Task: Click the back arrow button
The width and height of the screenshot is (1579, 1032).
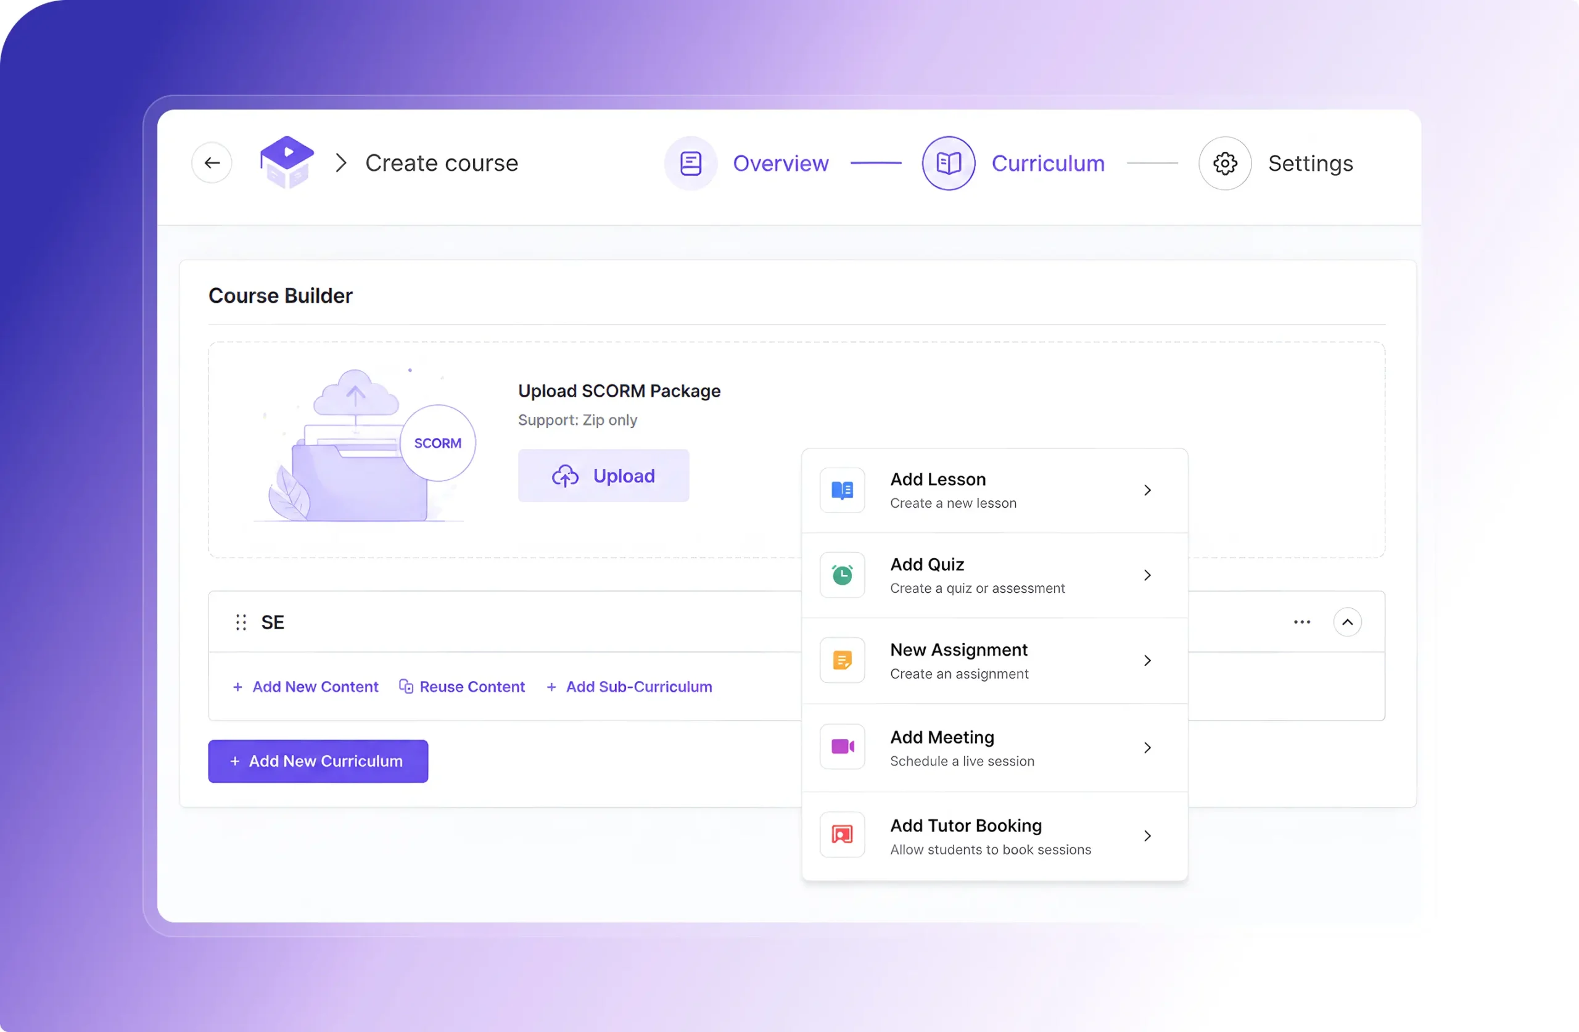Action: point(212,163)
